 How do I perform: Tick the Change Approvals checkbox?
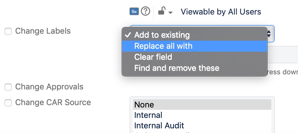(x=8, y=87)
